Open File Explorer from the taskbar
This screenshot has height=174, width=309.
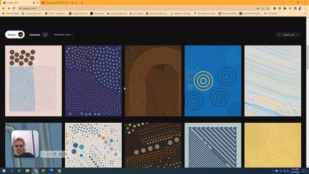click(28, 171)
